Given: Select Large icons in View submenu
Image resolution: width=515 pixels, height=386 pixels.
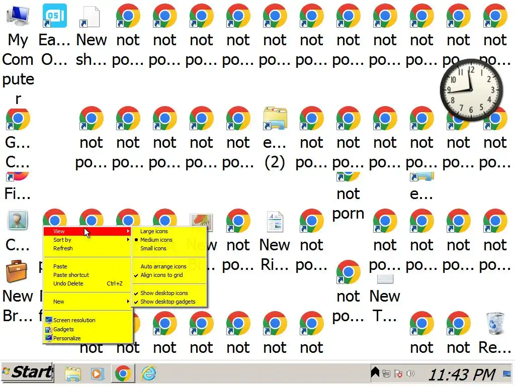Looking at the screenshot, I should pyautogui.click(x=169, y=231).
